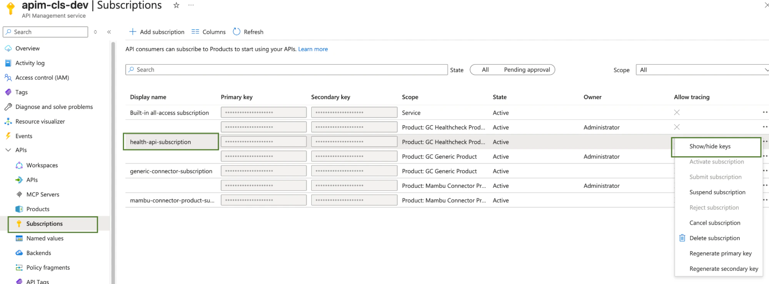Click the Service scope cell

pyautogui.click(x=411, y=113)
